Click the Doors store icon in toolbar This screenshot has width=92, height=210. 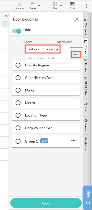click(x=33, y=4)
